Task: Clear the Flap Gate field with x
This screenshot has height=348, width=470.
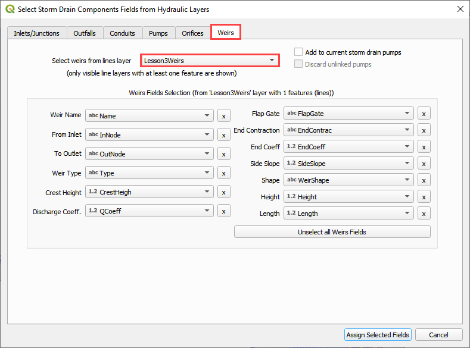Action: (x=424, y=114)
